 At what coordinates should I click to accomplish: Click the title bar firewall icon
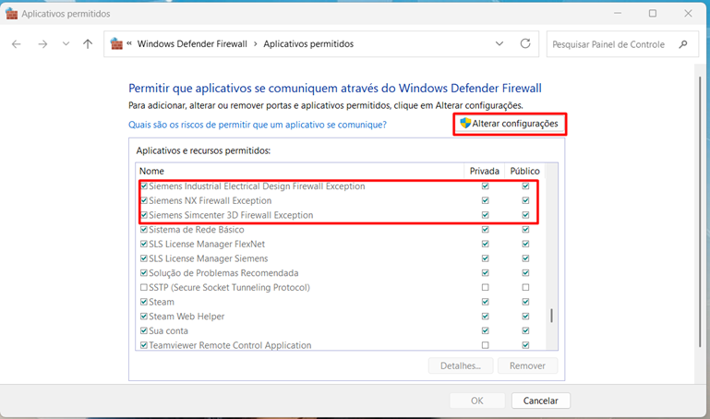point(13,13)
